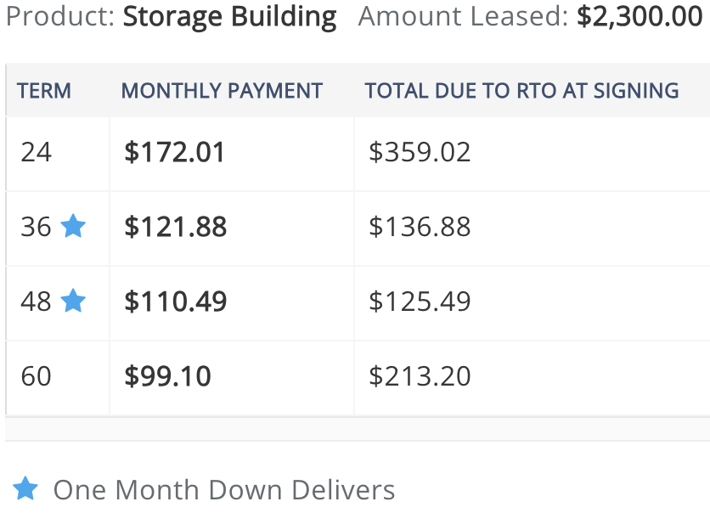Click the $121.88 monthly payment

(175, 227)
